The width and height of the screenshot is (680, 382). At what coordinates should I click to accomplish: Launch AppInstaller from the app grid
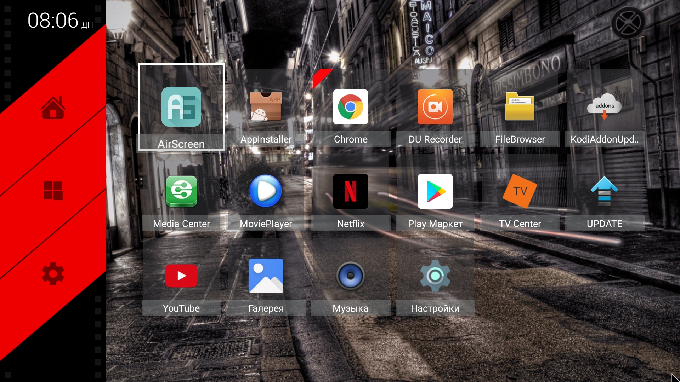[266, 106]
